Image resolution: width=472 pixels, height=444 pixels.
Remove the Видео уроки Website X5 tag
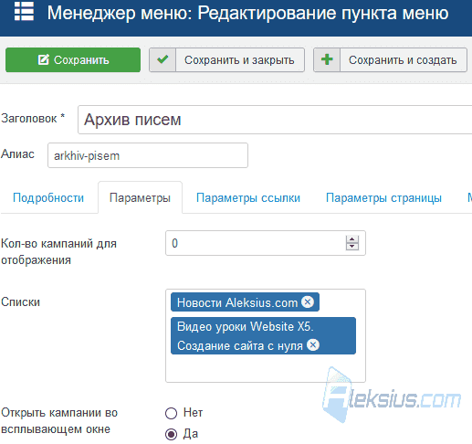[313, 345]
